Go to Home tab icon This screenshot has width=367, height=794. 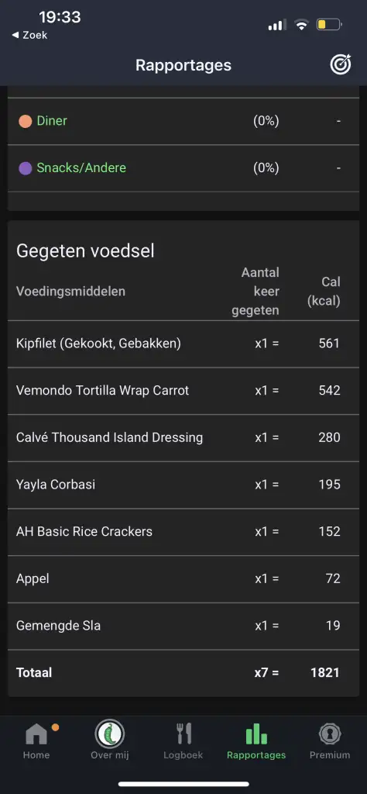click(36, 734)
